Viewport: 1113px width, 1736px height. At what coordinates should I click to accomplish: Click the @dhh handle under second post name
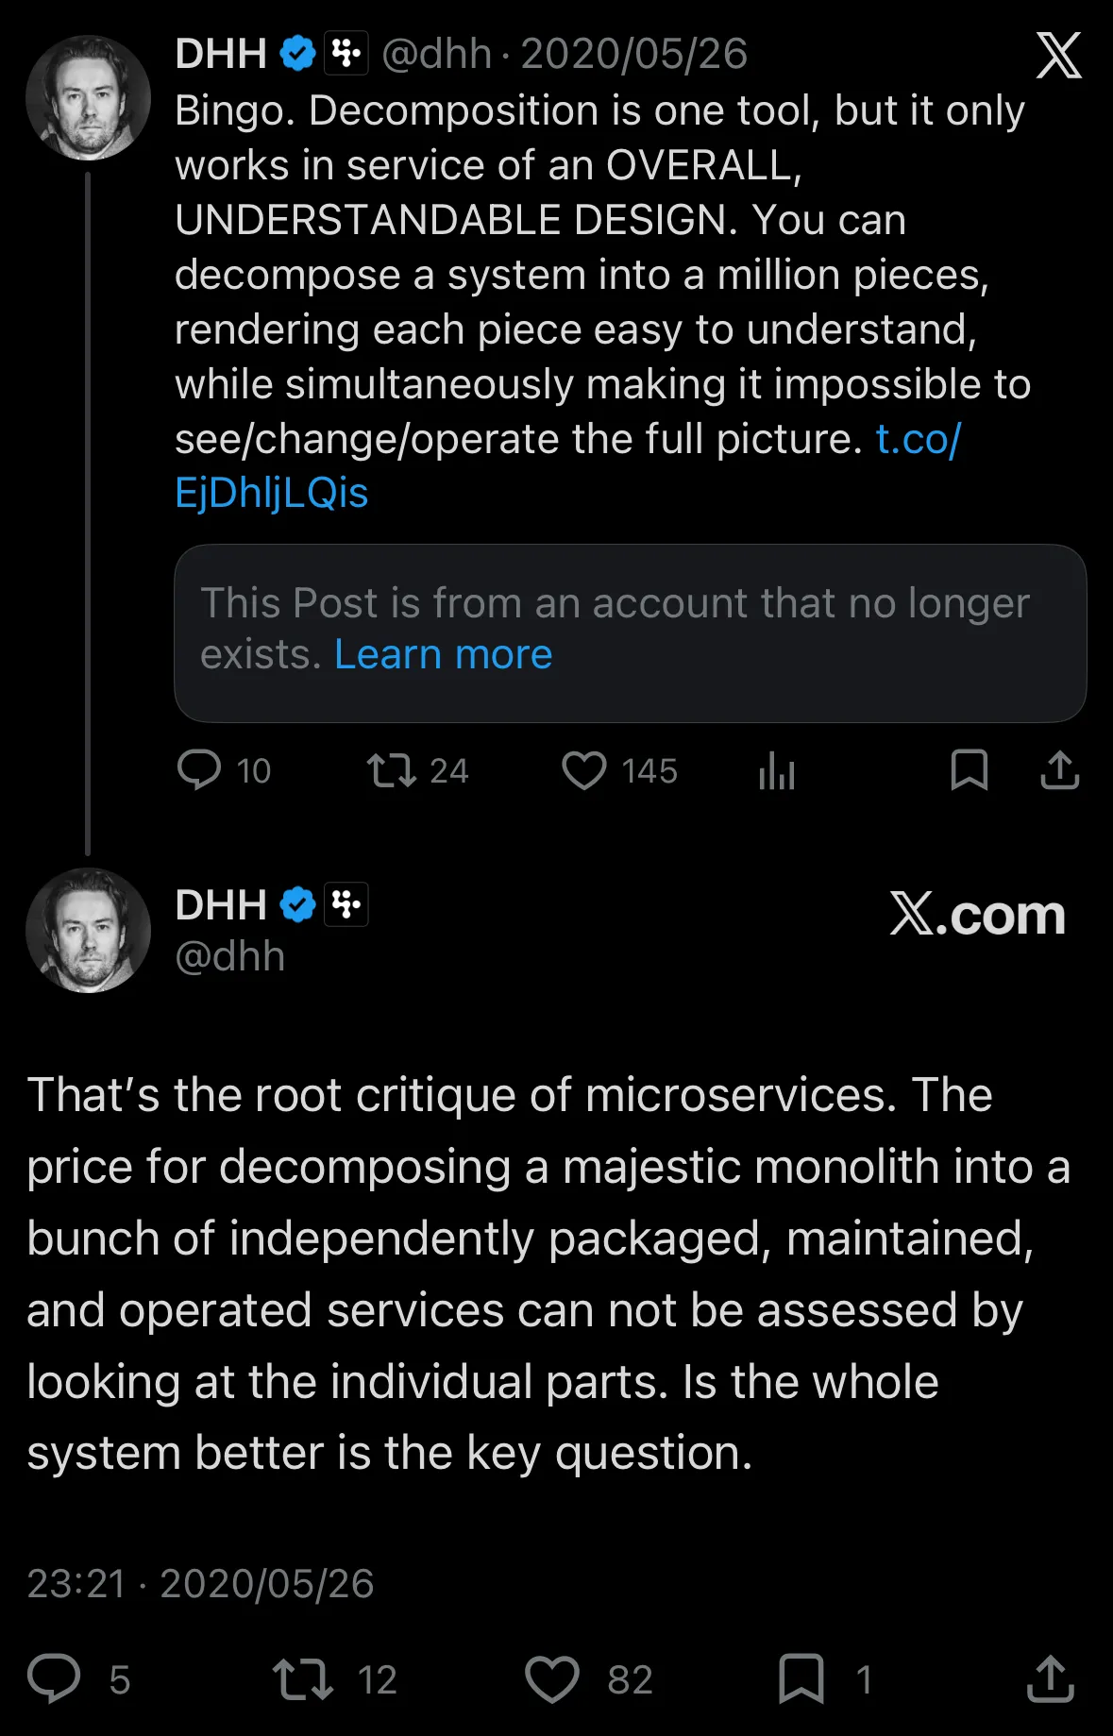229,957
